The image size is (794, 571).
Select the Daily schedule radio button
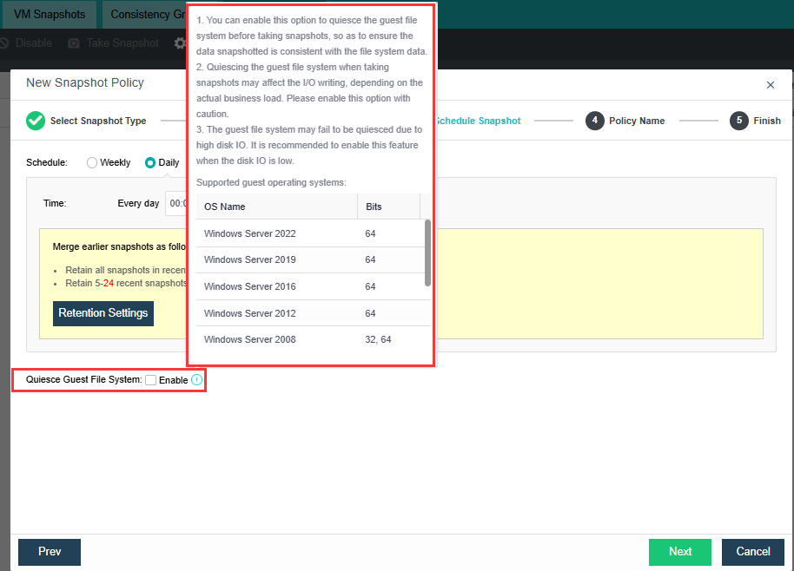(x=150, y=162)
